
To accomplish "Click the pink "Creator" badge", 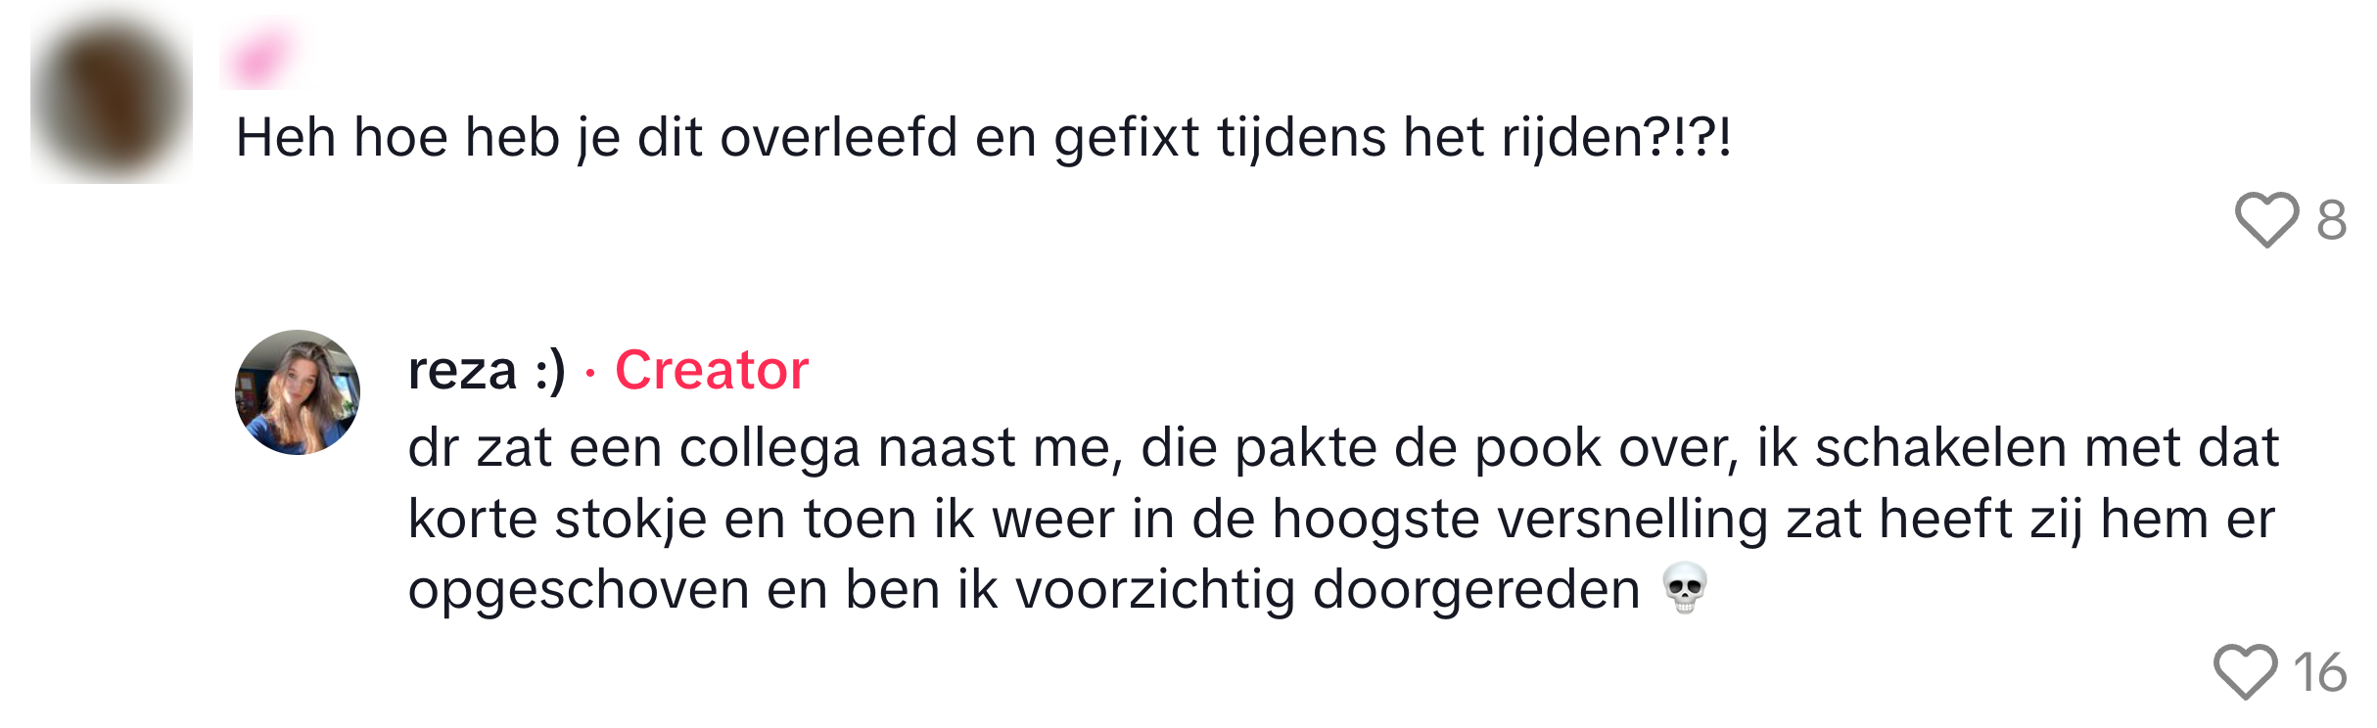I will tap(712, 371).
